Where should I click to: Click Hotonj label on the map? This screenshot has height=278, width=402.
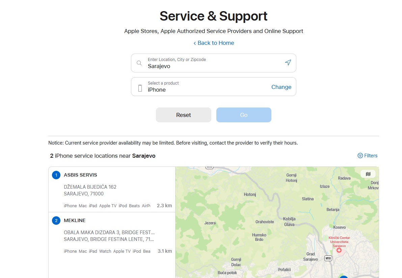coord(250,194)
